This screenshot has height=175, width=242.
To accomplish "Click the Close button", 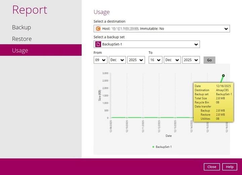I will click(x=212, y=167).
